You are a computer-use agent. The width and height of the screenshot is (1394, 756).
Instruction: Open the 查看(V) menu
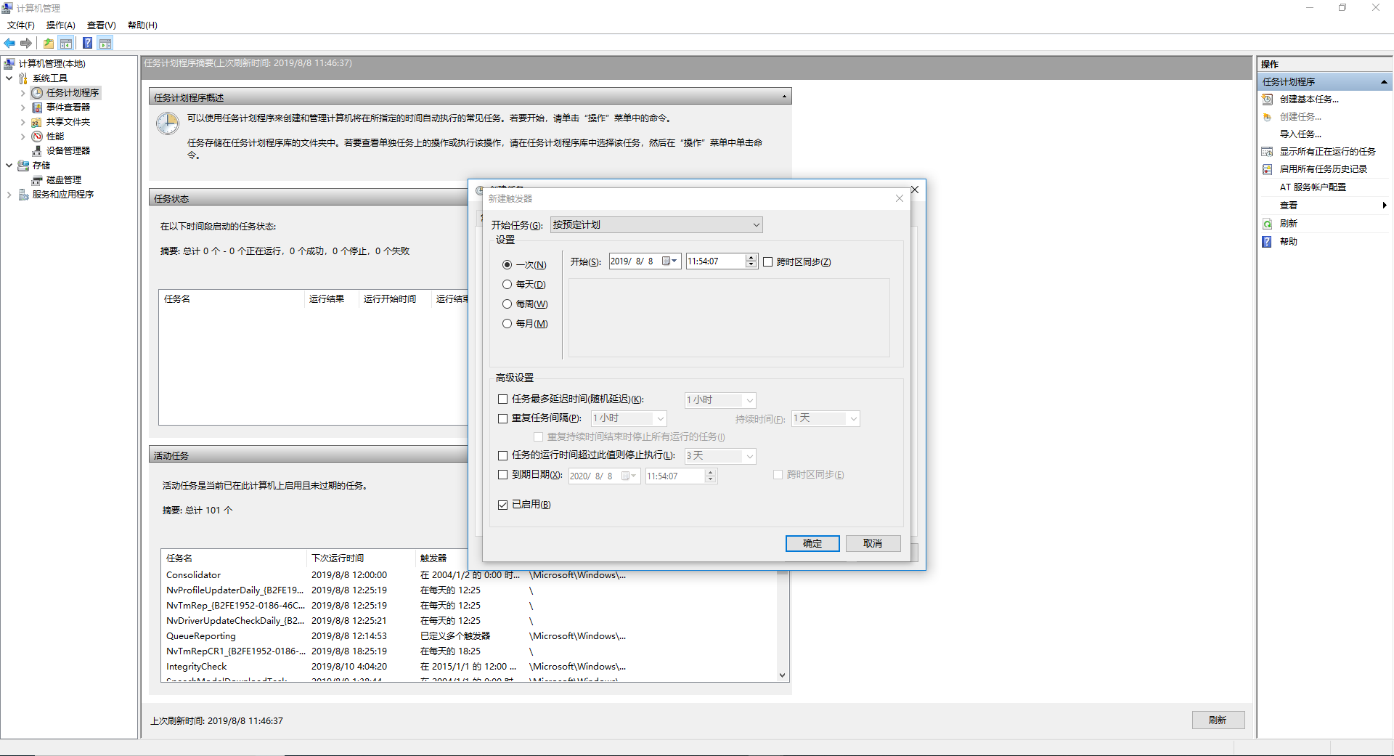coord(102,25)
